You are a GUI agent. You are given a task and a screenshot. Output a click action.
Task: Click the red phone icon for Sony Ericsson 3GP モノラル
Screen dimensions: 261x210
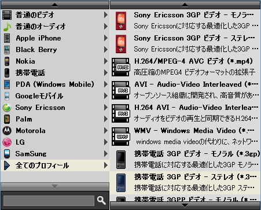pyautogui.click(x=121, y=21)
